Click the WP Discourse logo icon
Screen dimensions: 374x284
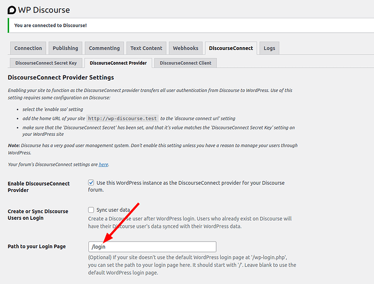(x=12, y=10)
